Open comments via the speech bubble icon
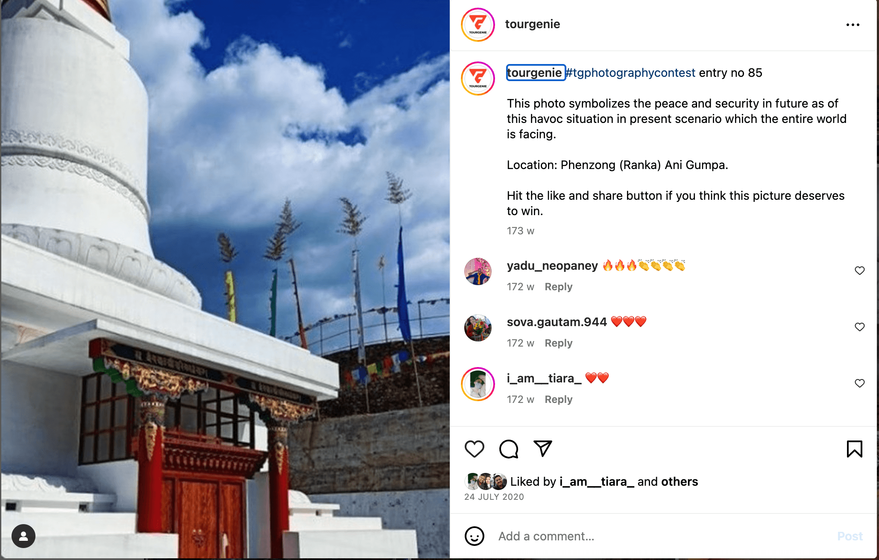The image size is (879, 560). click(x=509, y=449)
